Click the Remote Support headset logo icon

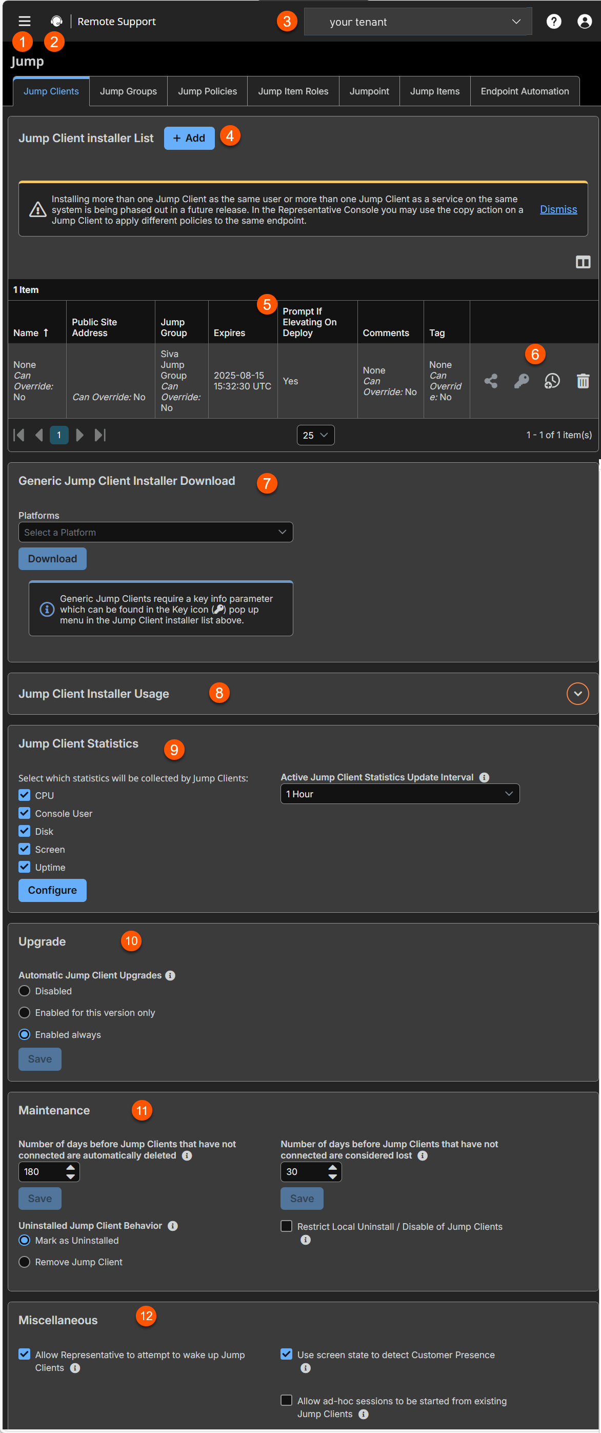tap(56, 21)
